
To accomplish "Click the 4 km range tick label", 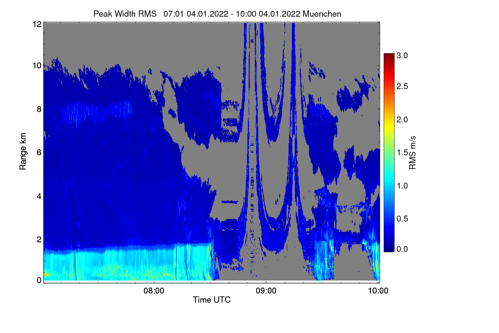I will [39, 196].
